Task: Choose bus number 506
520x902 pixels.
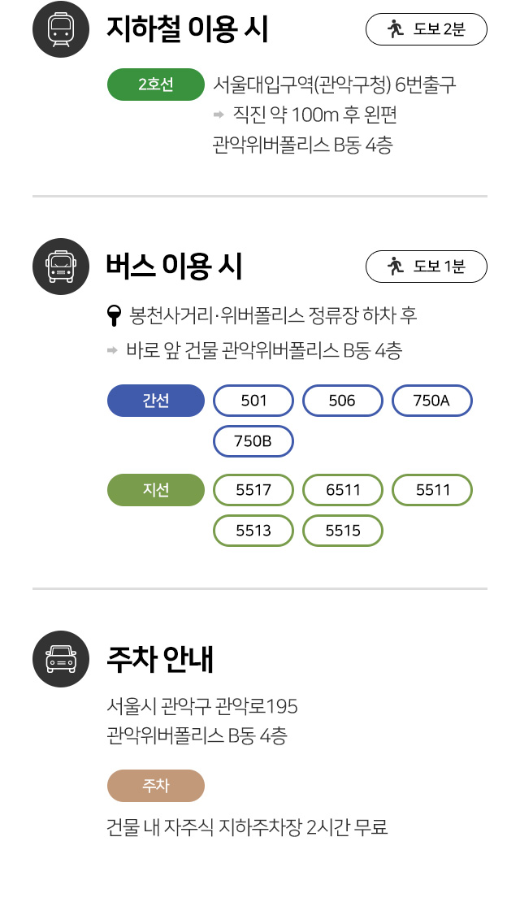Action: (x=343, y=401)
